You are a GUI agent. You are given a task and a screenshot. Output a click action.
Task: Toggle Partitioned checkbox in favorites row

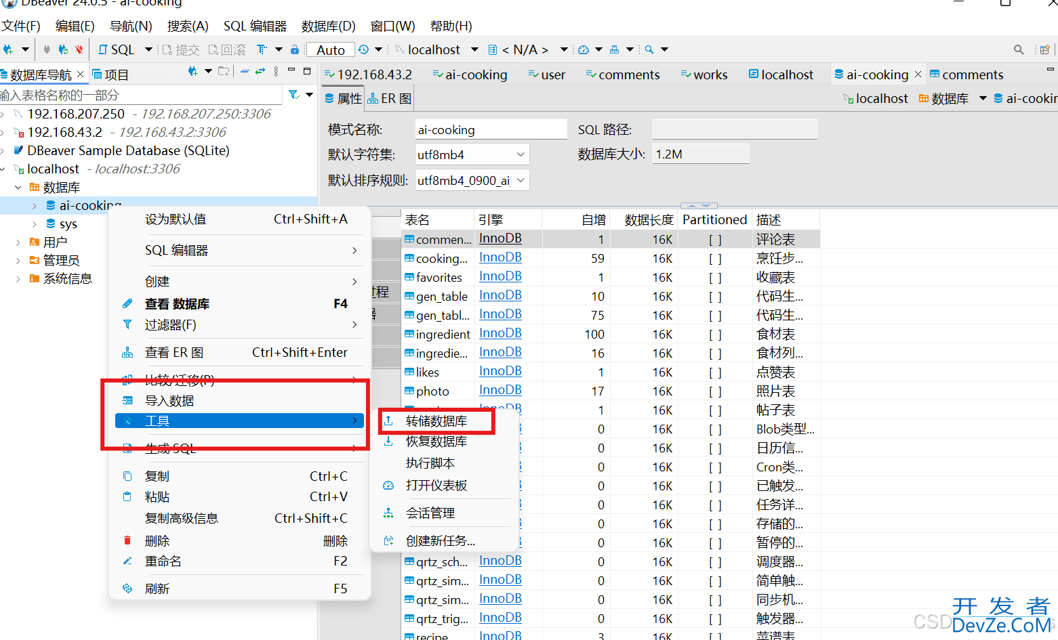point(715,278)
